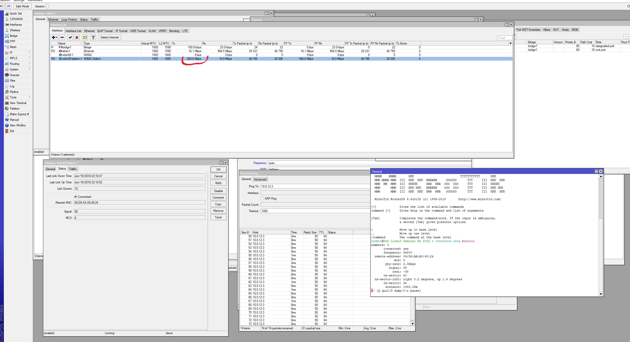
Task: Open Bridge in the sidebar
Action: click(x=14, y=36)
